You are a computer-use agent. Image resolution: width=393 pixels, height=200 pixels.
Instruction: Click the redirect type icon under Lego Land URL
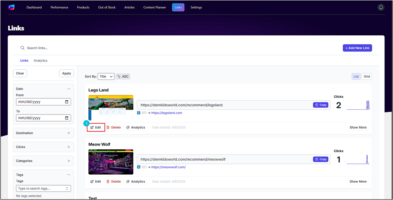pos(138,113)
